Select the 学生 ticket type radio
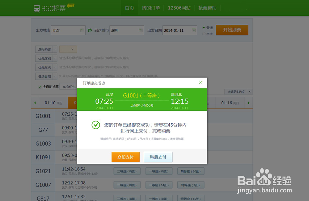Viewport: 309px width, 201px height. (x=204, y=34)
